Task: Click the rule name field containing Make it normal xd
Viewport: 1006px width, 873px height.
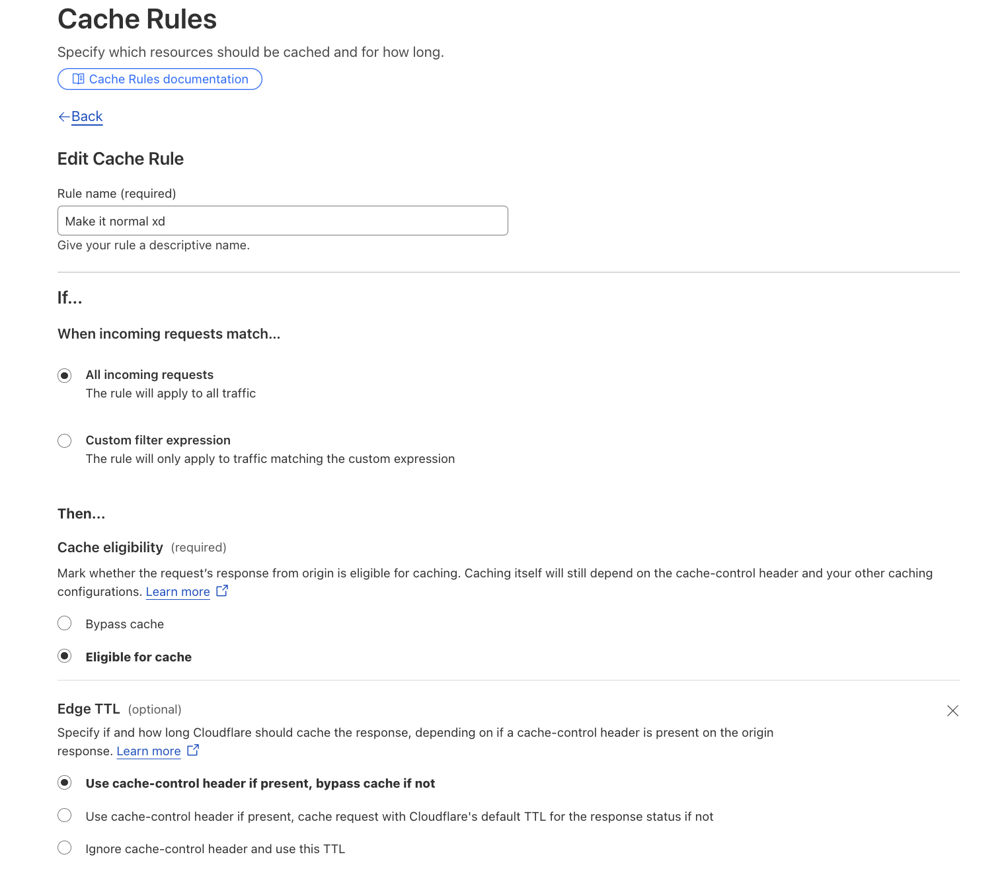Action: tap(282, 220)
